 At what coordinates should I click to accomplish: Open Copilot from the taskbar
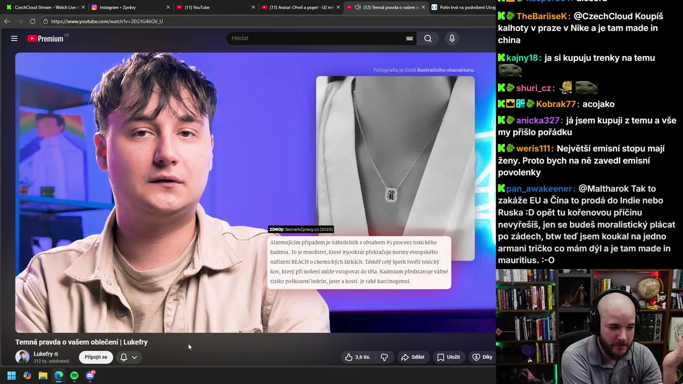coord(27,375)
